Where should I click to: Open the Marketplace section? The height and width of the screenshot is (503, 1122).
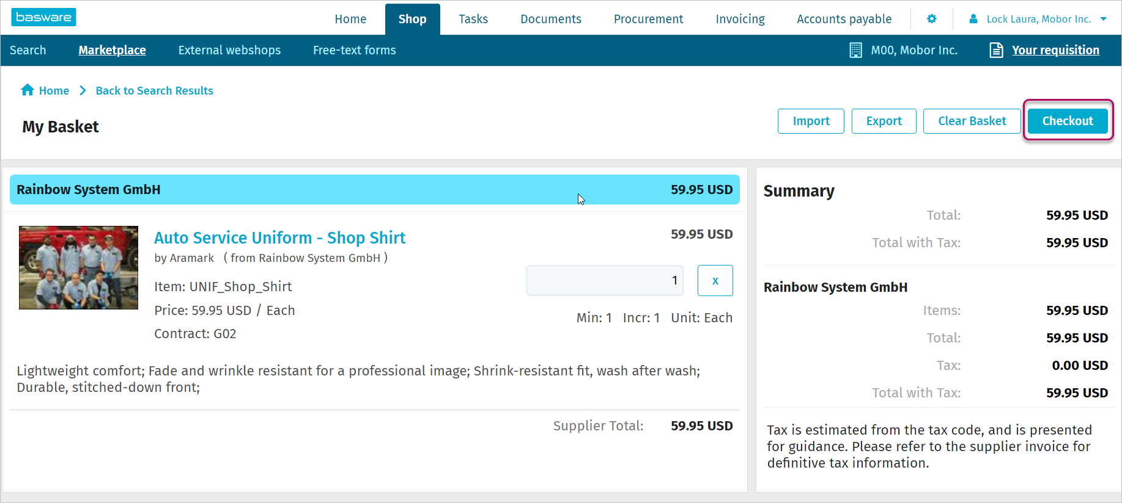pyautogui.click(x=113, y=50)
